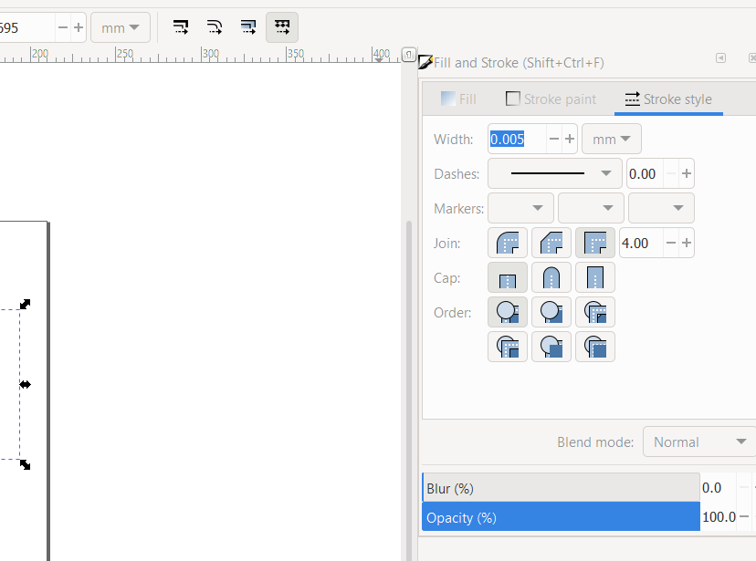Set order to stroke, fill, markers
The height and width of the screenshot is (561, 756).
(x=551, y=312)
